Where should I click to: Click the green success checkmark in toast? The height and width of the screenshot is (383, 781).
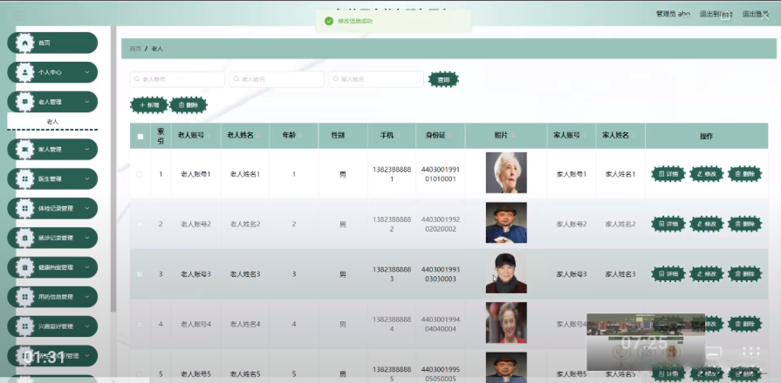pyautogui.click(x=329, y=21)
